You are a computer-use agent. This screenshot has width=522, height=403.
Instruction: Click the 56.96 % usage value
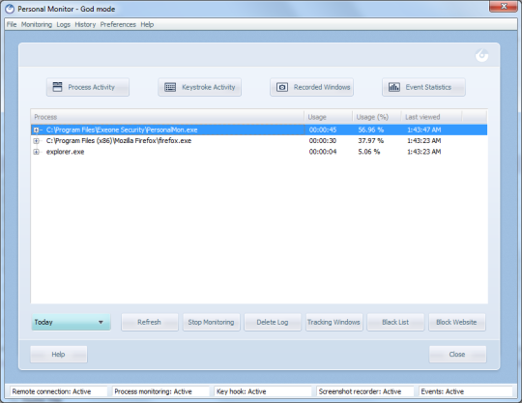(370, 130)
